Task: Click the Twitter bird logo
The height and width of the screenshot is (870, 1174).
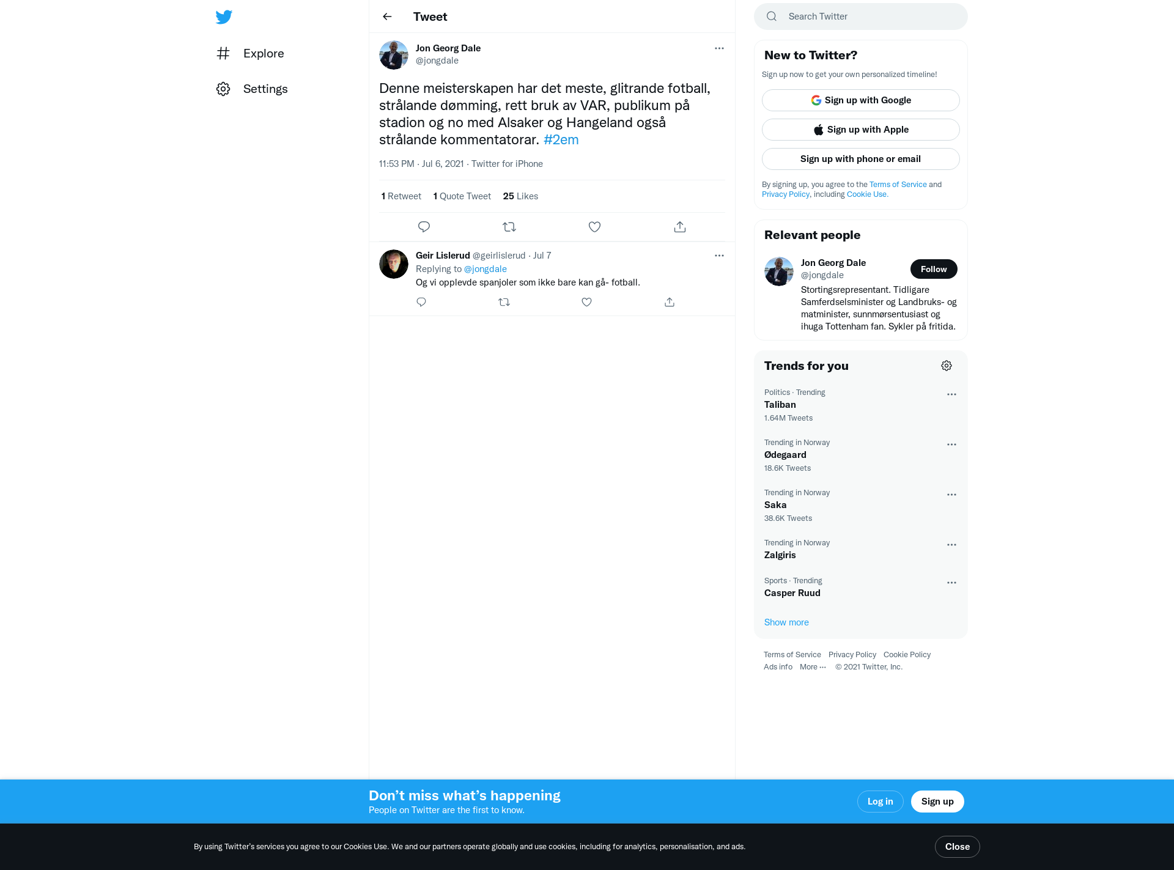Action: tap(224, 17)
